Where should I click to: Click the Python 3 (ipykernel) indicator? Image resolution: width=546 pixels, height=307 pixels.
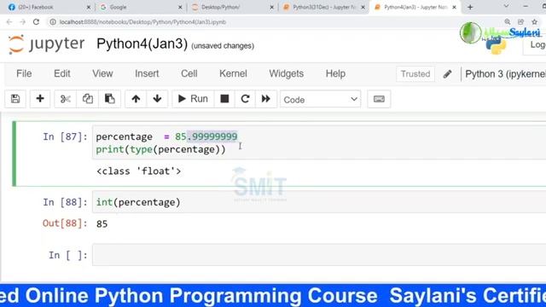point(505,74)
